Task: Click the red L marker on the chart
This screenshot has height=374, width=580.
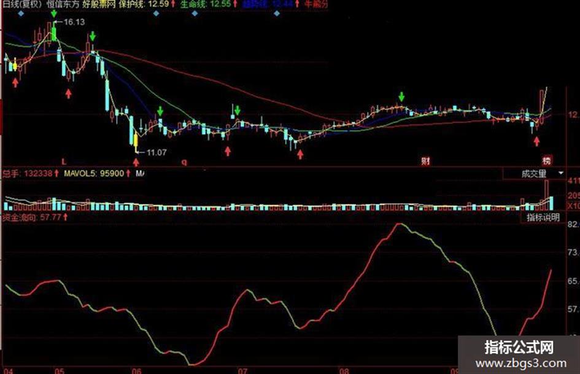Action: point(64,162)
